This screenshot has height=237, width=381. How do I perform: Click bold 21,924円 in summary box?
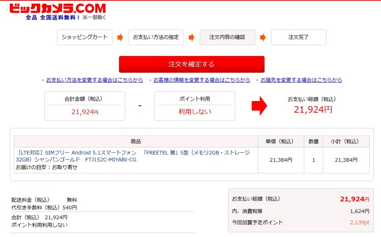(x=355, y=199)
